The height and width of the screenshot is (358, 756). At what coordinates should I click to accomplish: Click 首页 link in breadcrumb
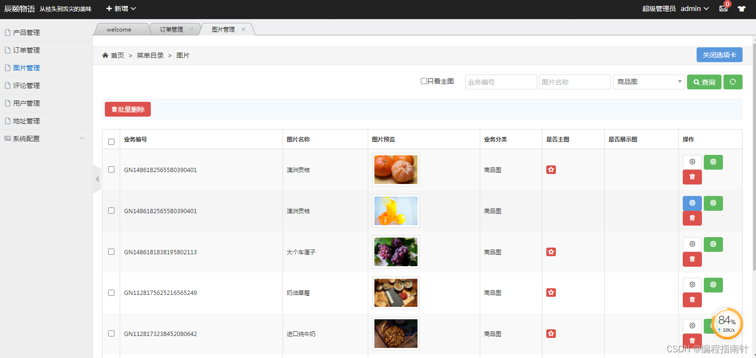pos(117,55)
